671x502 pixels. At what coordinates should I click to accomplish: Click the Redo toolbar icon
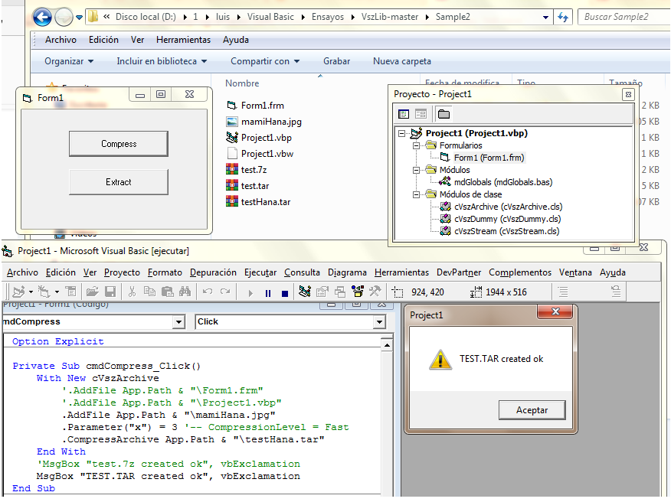[x=225, y=292]
